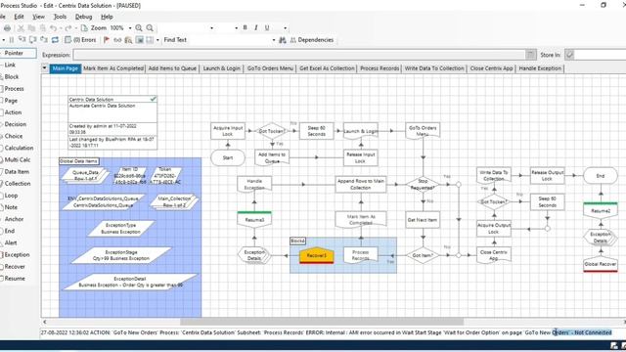Open the Edit menu
This screenshot has width=626, height=352.
[x=19, y=17]
